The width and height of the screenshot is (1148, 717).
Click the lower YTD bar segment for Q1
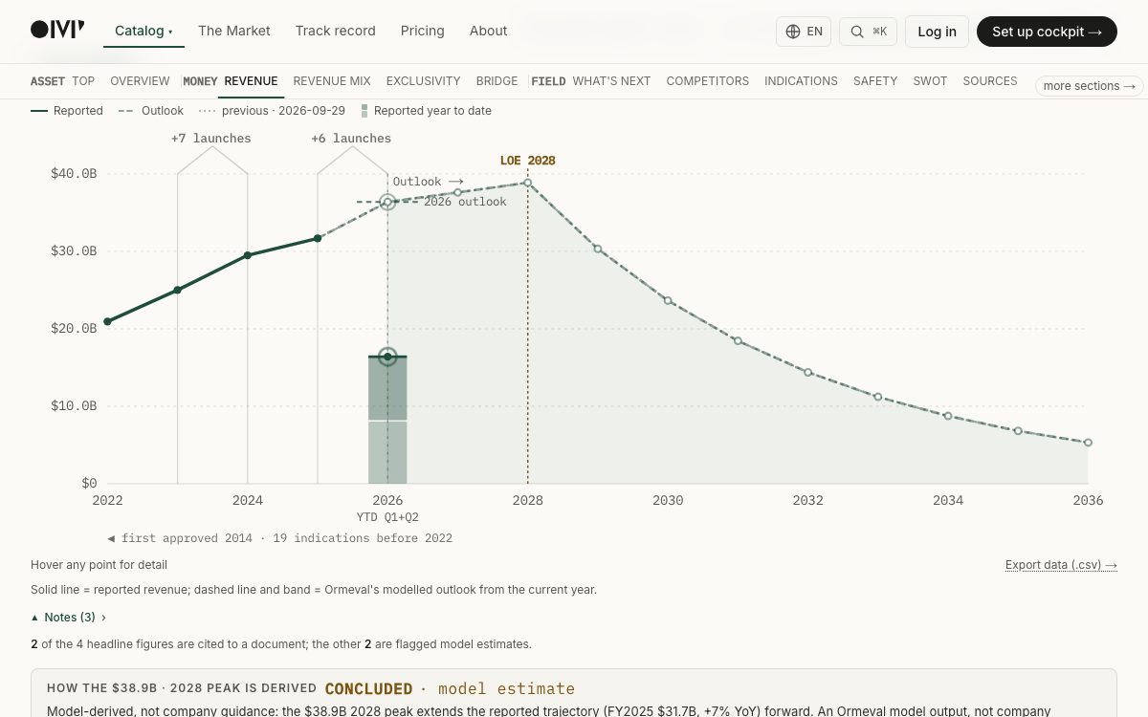click(x=387, y=452)
